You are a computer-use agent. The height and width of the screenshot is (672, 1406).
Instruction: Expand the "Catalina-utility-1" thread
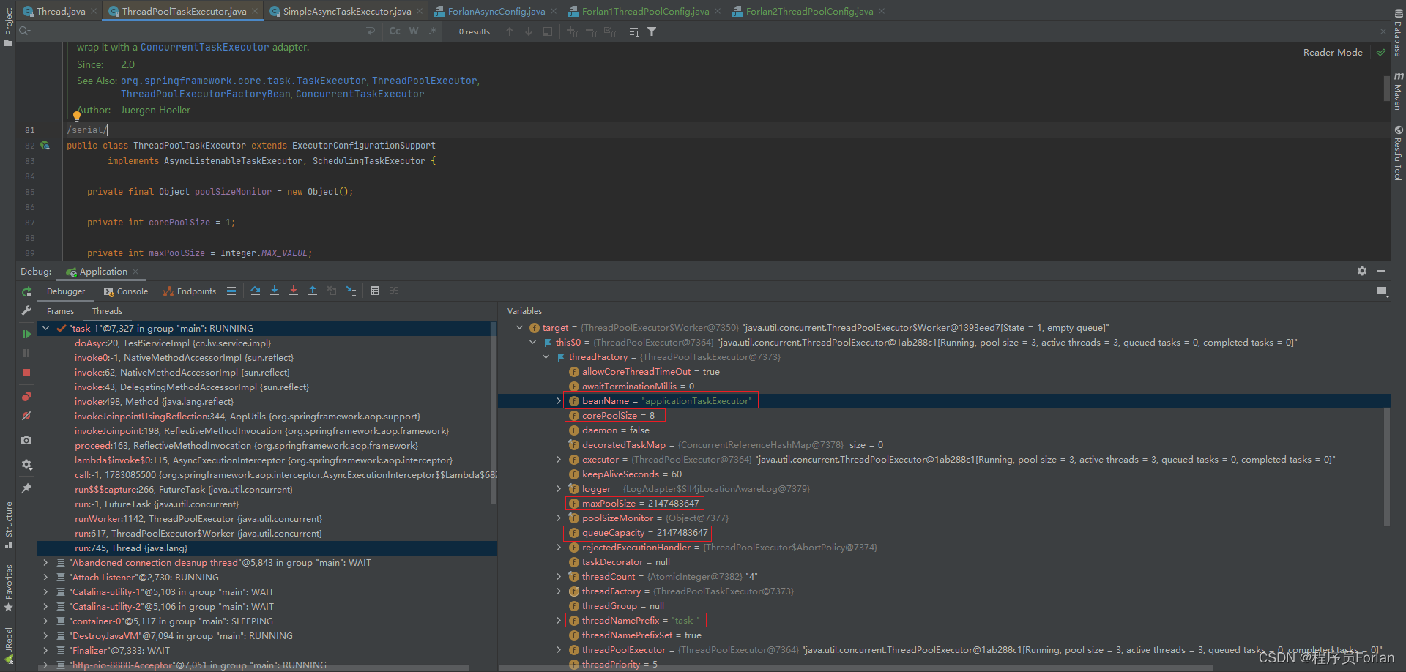[46, 592]
